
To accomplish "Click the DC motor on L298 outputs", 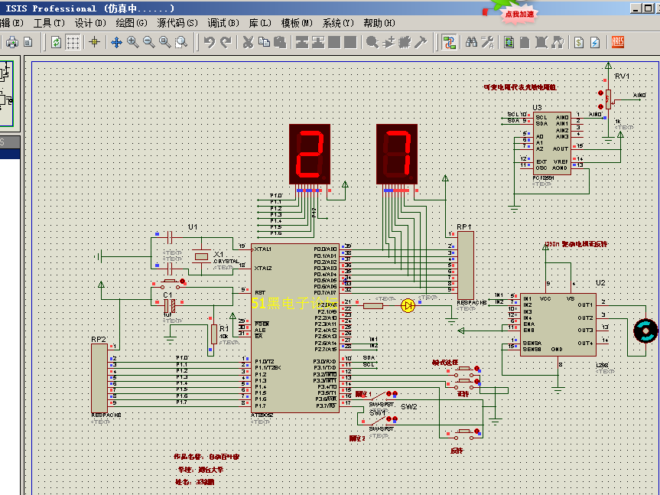I will (645, 331).
